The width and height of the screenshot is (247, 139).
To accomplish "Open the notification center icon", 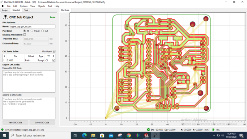I will [241, 135].
